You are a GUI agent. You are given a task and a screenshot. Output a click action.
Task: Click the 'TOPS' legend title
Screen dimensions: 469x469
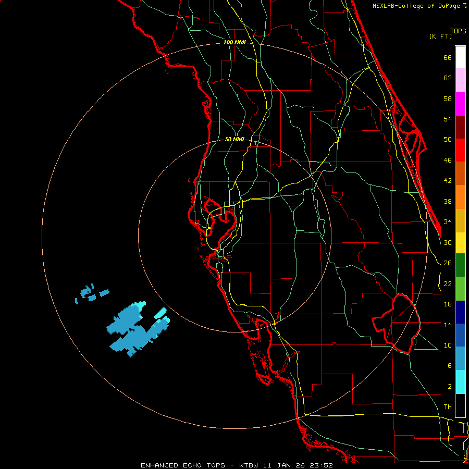458,31
